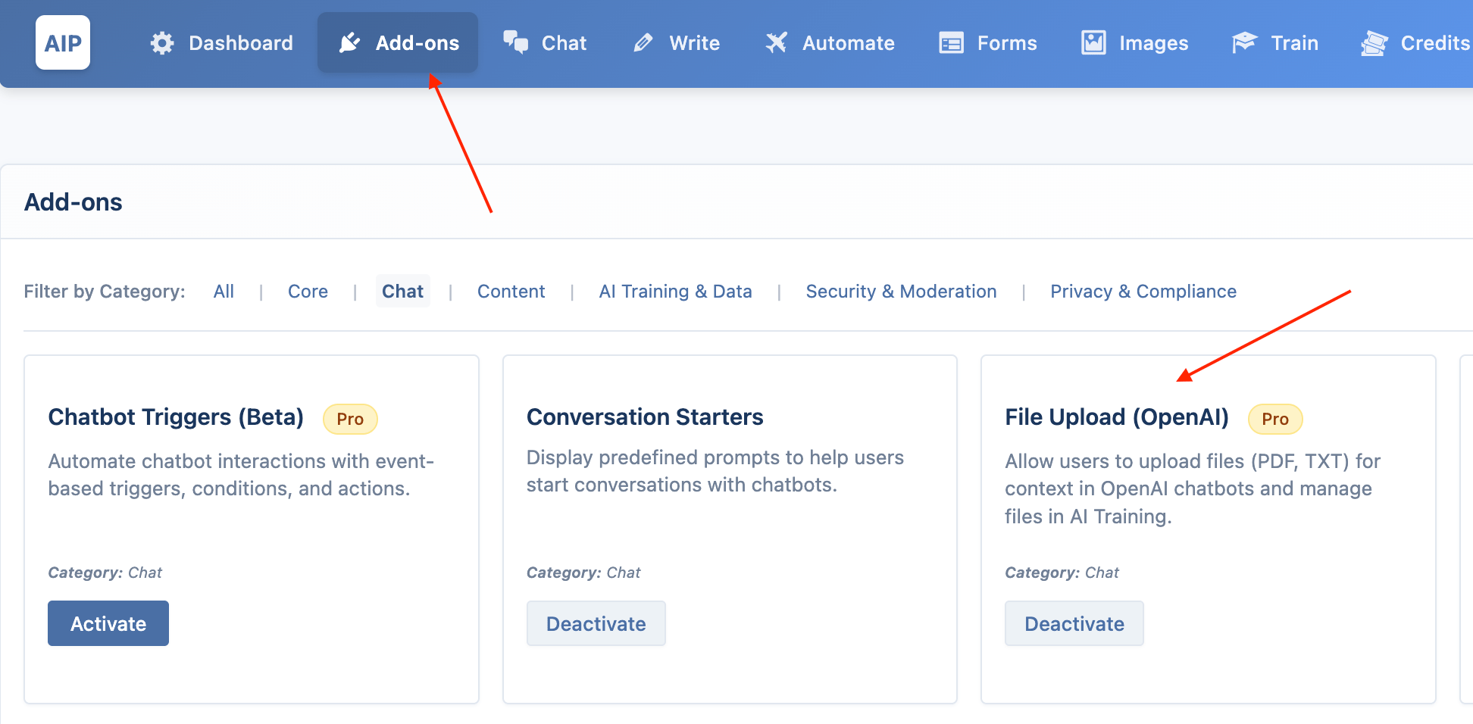Screen dimensions: 1473x724
Task: Filter by AI Training & Data
Action: [x=675, y=292]
